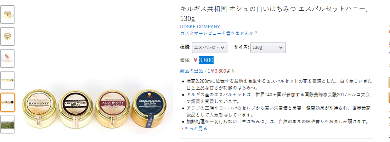Click the write a customer review link
The height and width of the screenshot is (142, 390).
(219, 33)
